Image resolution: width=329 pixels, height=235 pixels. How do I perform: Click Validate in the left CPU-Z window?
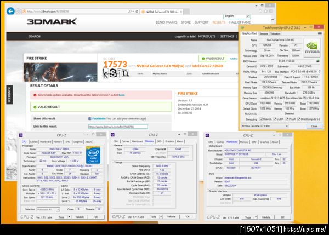80,217
